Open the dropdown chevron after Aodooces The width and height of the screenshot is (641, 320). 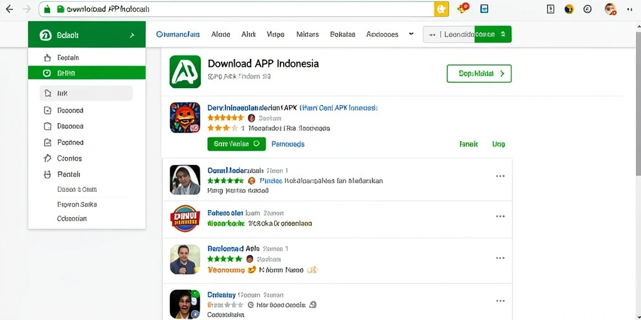pos(411,34)
